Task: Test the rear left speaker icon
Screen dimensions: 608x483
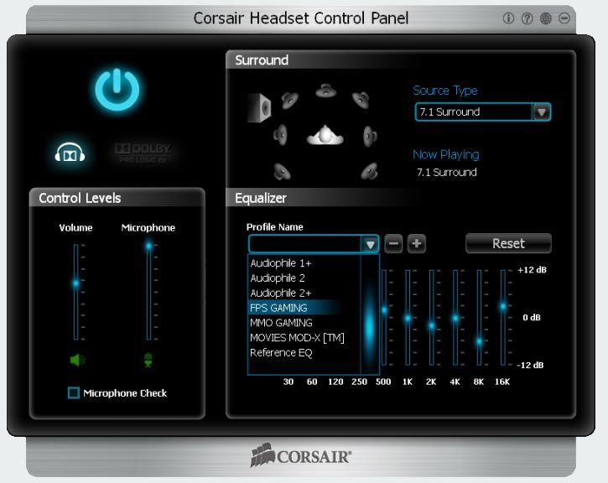Action: [x=282, y=171]
